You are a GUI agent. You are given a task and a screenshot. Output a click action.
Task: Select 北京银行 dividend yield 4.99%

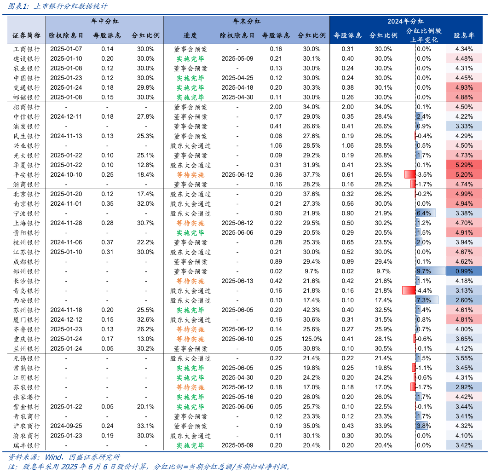coord(464,194)
